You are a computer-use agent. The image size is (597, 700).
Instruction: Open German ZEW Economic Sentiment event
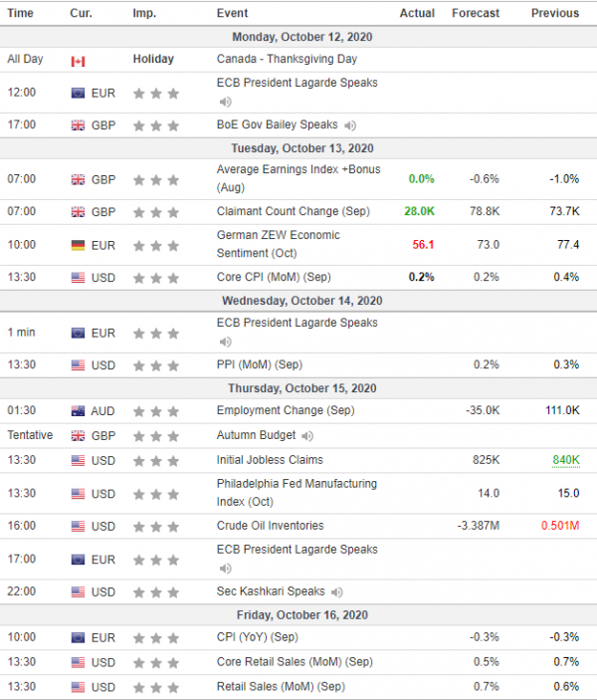(x=279, y=244)
